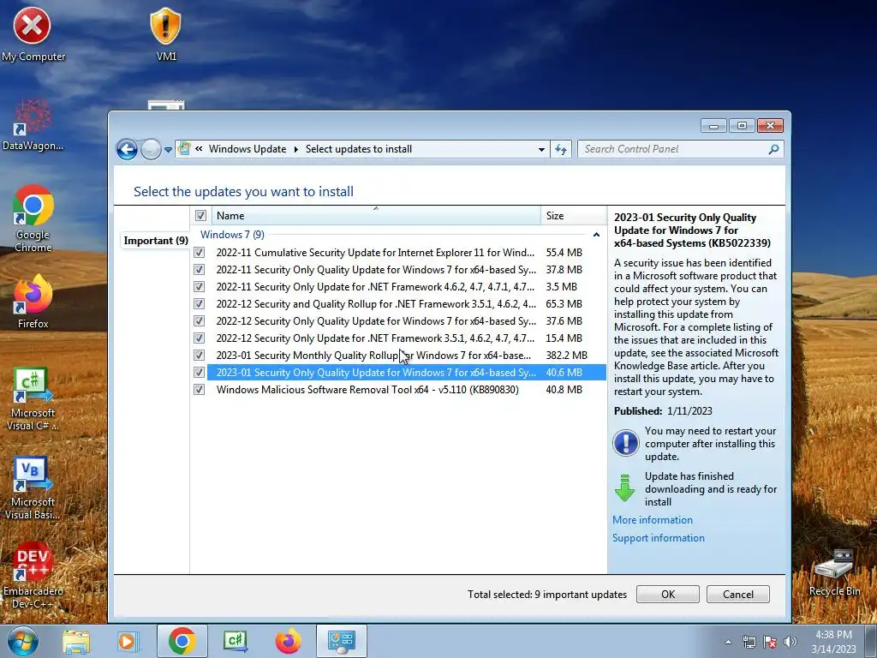Click the Cancel button
The width and height of the screenshot is (877, 658).
[x=737, y=595]
